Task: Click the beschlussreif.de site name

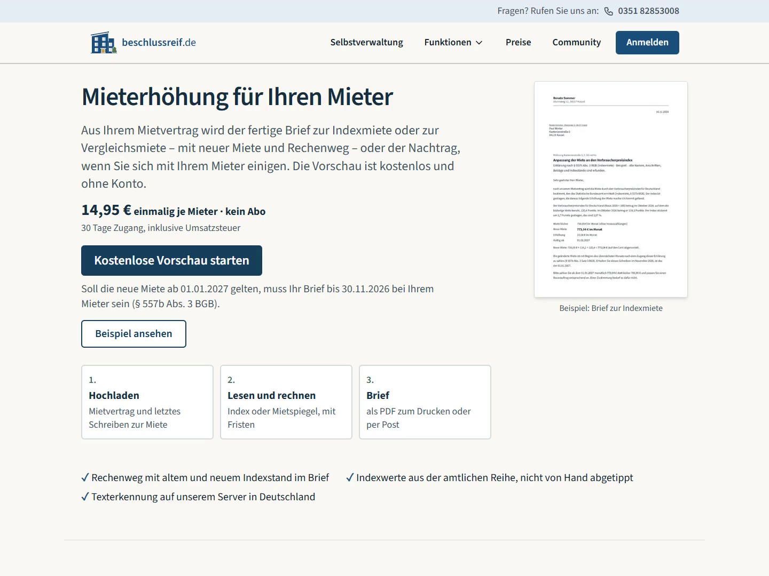Action: [x=159, y=43]
